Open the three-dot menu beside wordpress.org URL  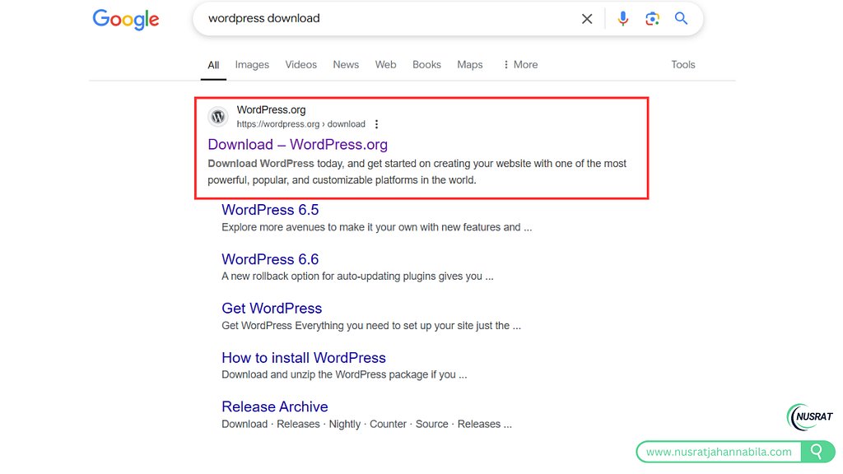point(376,124)
